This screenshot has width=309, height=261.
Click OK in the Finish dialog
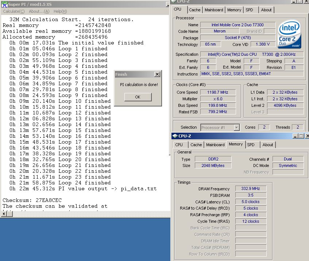[138, 97]
